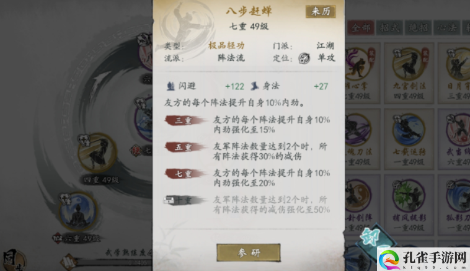Click the 参研 study button

tap(249, 252)
